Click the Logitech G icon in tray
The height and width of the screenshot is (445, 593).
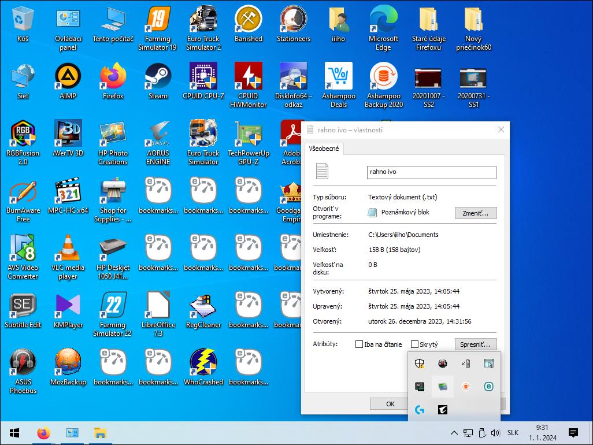tap(420, 410)
